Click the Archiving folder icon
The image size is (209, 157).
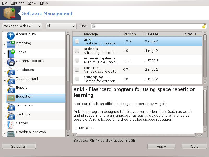coord(11,44)
